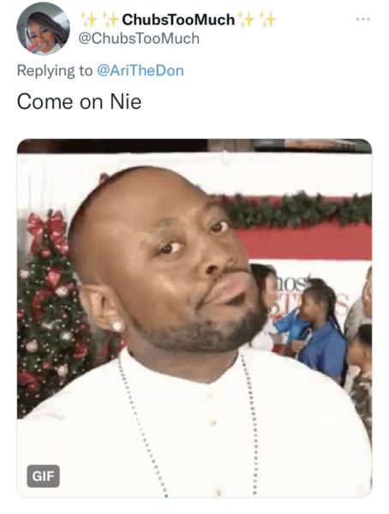Follow the @AriTheDon mention link
The width and height of the screenshot is (389, 514).
(x=140, y=70)
